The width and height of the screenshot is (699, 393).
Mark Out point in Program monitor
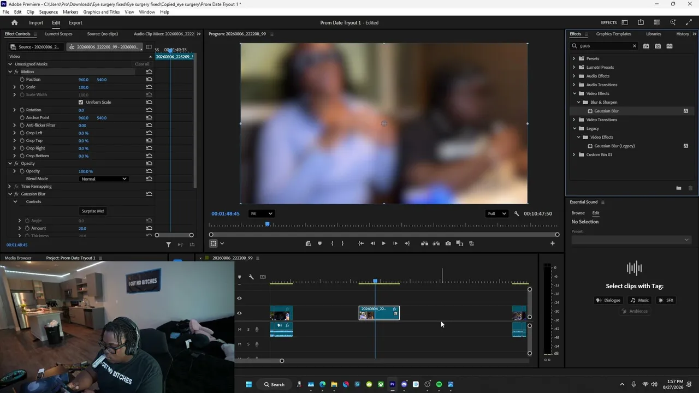(343, 243)
